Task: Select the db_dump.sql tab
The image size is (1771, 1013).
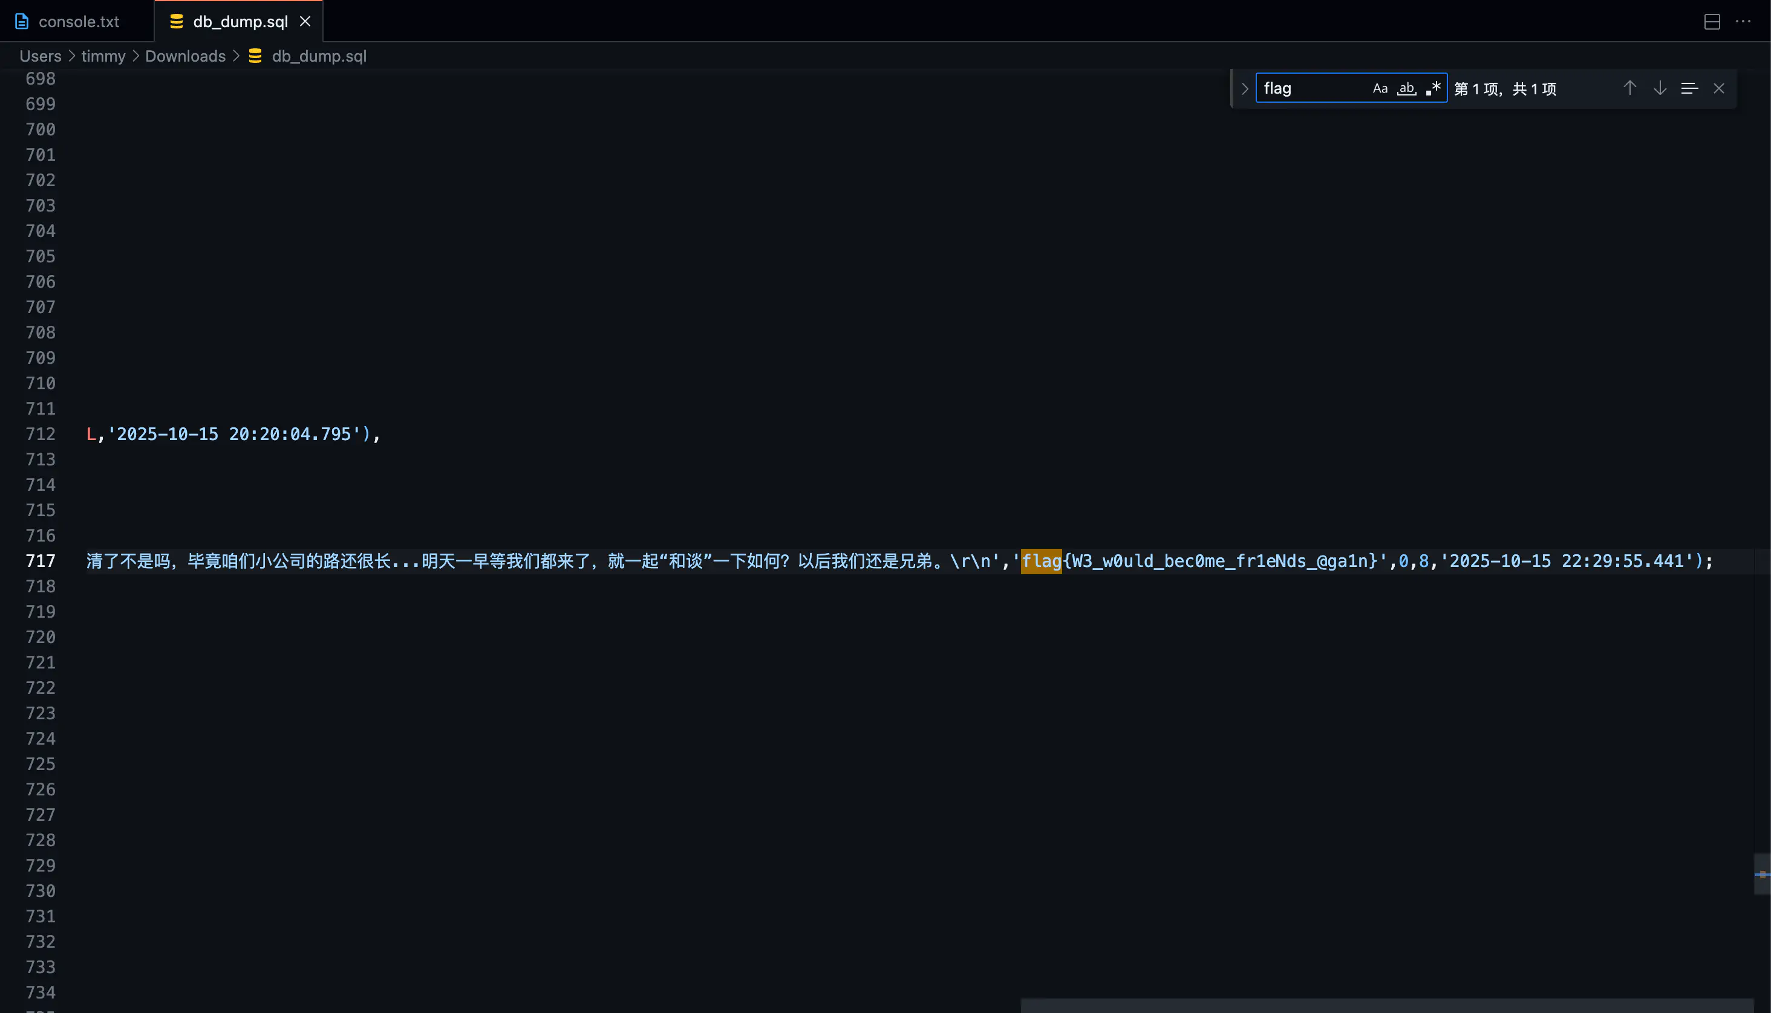Action: pos(240,22)
